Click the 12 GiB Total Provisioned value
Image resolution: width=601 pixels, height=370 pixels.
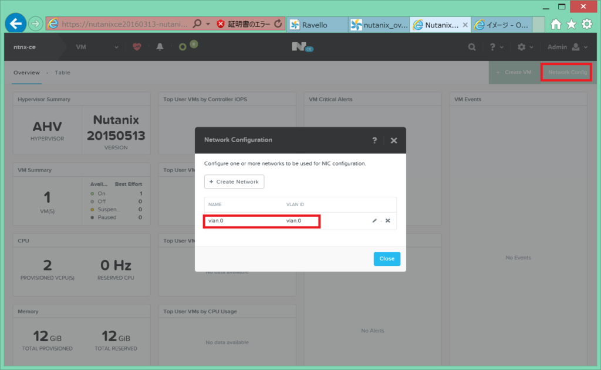click(47, 337)
